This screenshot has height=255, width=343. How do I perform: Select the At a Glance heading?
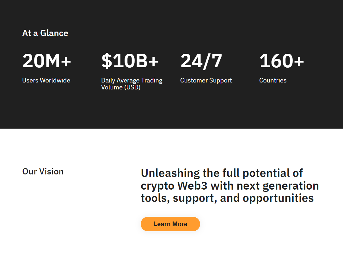[x=45, y=33]
